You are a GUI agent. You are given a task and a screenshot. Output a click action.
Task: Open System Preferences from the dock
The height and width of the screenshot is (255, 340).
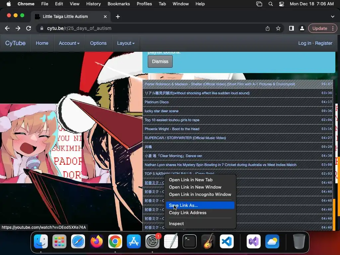(152, 241)
